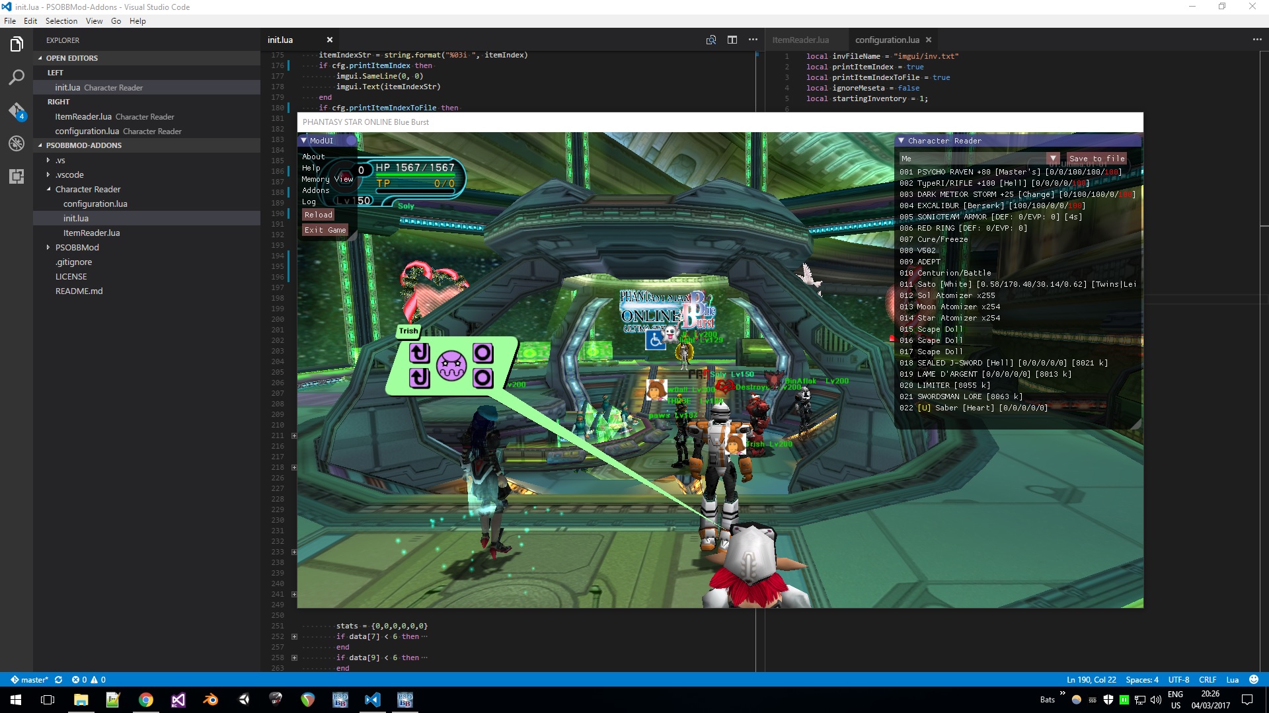Screen dimensions: 1269x713
Task: Click the git sync icon in status bar
Action: [x=58, y=680]
